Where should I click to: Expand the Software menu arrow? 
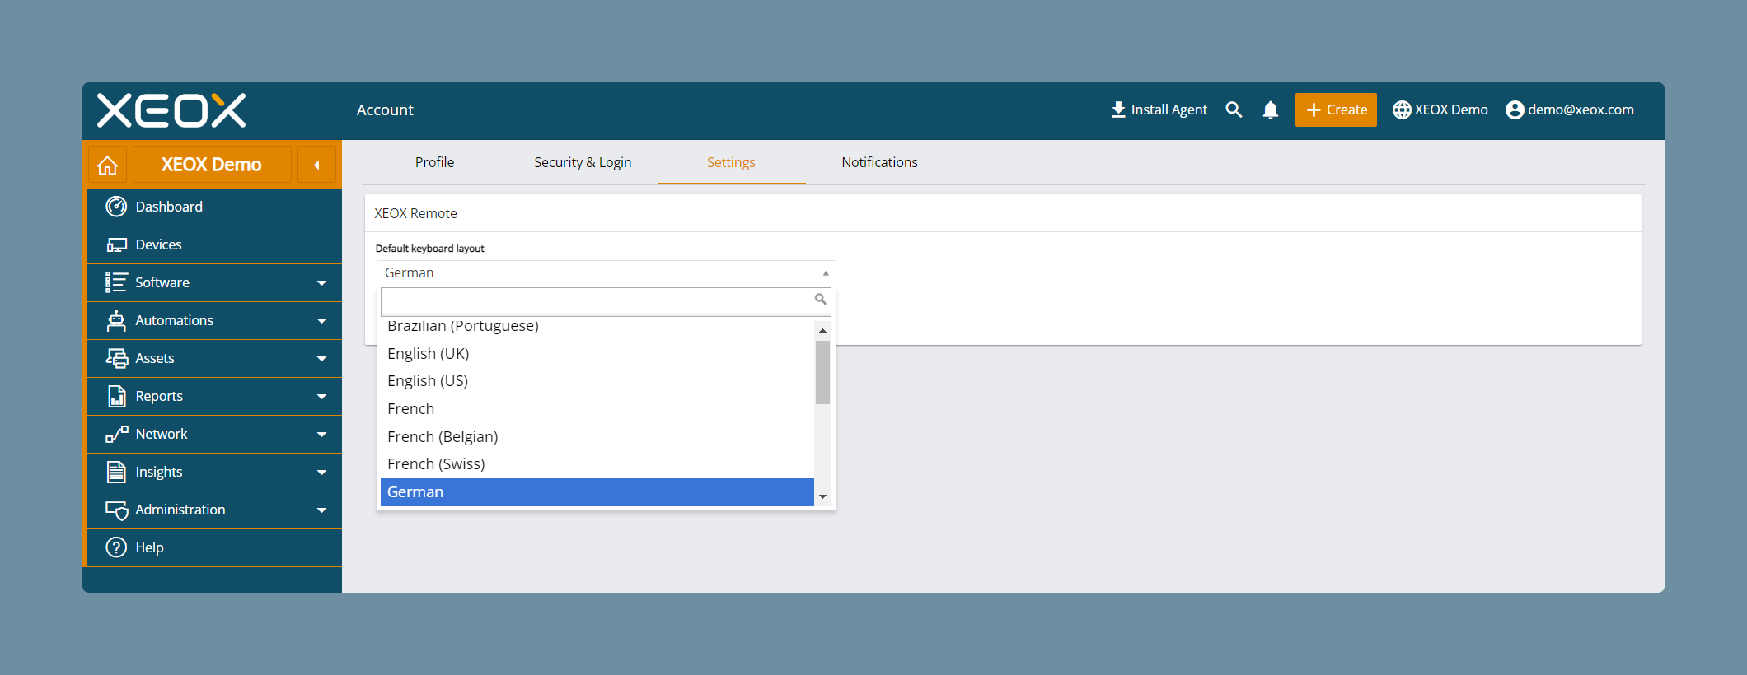(321, 283)
